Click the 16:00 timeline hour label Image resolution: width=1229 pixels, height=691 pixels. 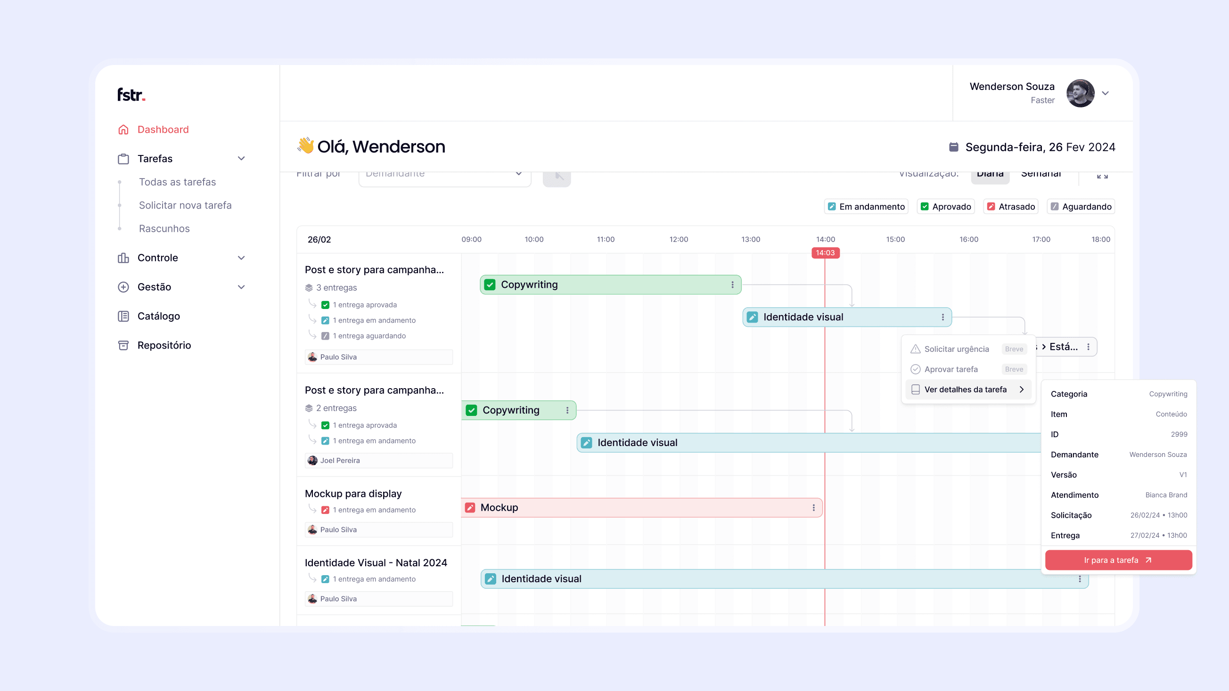(x=969, y=239)
